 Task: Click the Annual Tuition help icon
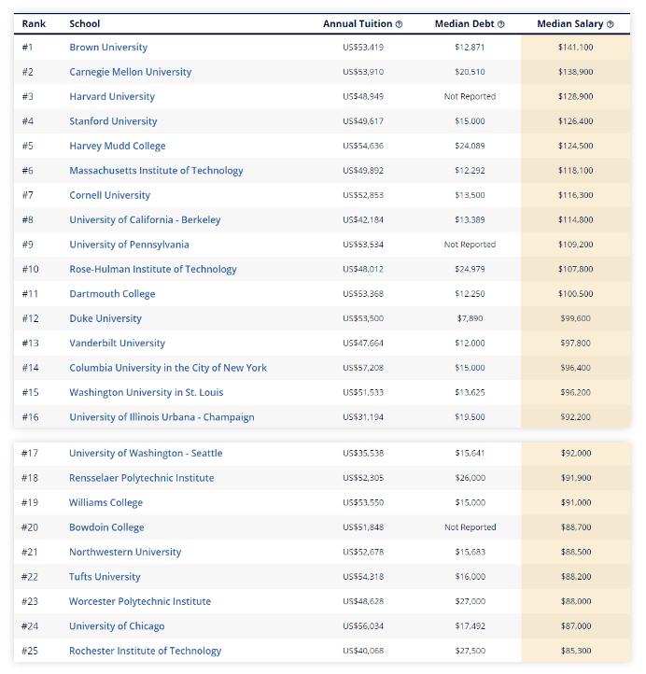click(x=399, y=24)
